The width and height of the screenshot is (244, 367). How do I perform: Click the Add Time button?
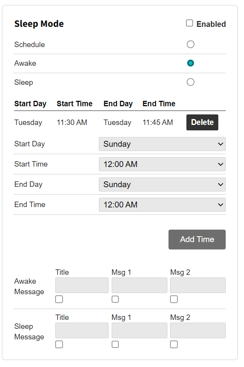pyautogui.click(x=197, y=239)
